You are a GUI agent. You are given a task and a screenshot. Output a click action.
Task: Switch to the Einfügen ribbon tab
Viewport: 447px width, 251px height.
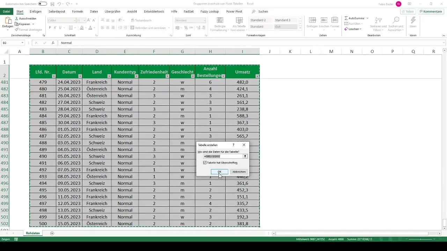click(36, 12)
